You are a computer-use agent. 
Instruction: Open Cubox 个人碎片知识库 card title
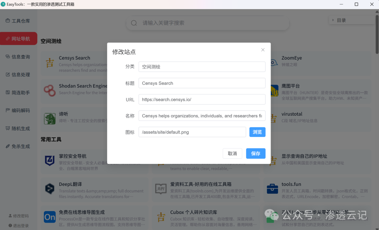pyautogui.click(x=193, y=212)
